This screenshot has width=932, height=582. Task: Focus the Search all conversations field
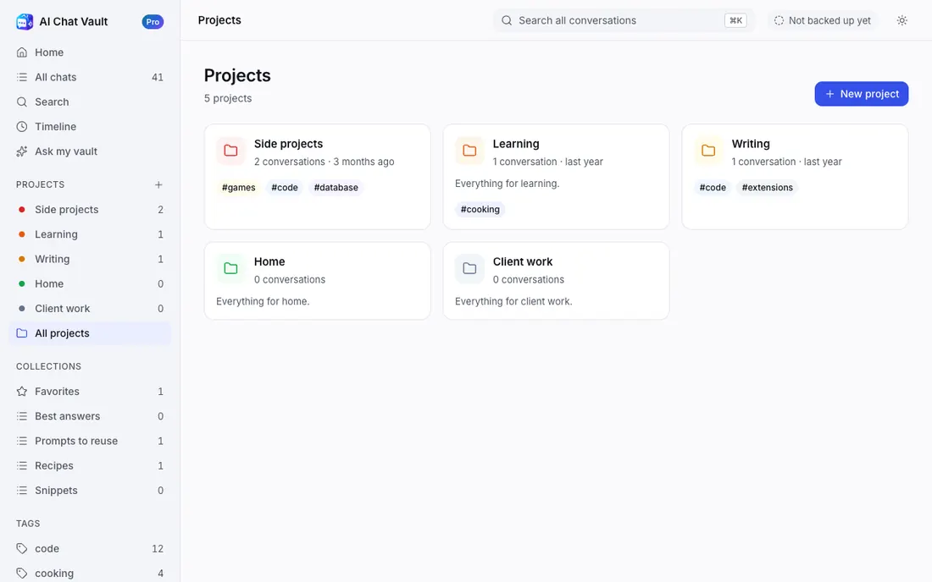(x=624, y=20)
